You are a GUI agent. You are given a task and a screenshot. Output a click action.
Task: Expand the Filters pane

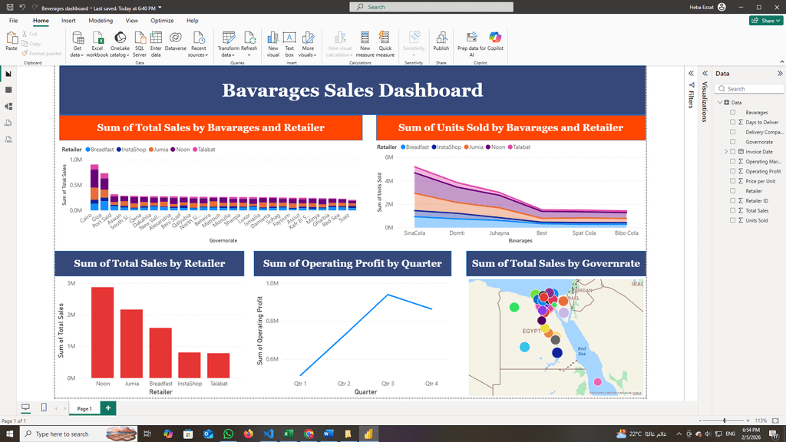point(691,74)
